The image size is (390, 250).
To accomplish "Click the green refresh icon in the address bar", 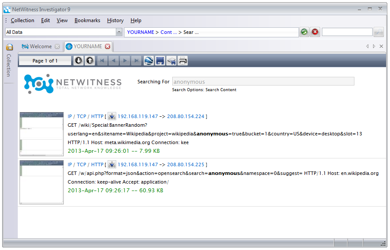I will [304, 32].
